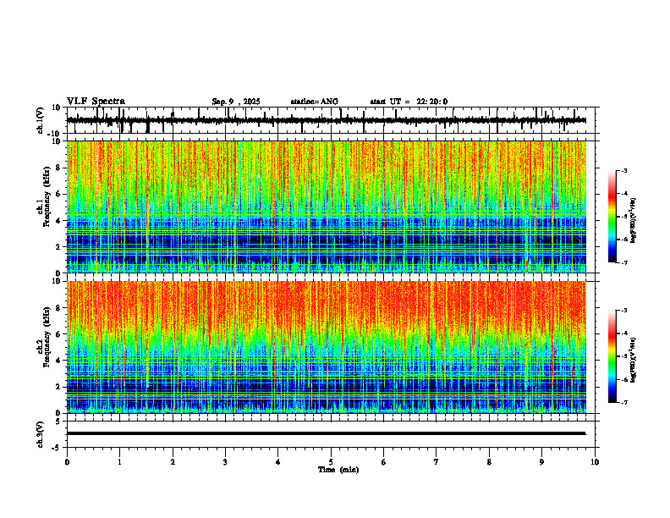This screenshot has width=670, height=518.
Task: Click the '2' kHz tick of ch.1 spectrogram
Action: click(59, 247)
